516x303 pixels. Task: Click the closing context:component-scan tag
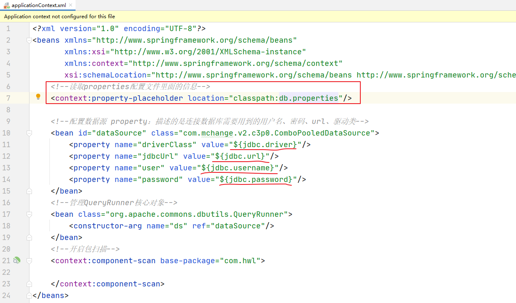pos(108,284)
